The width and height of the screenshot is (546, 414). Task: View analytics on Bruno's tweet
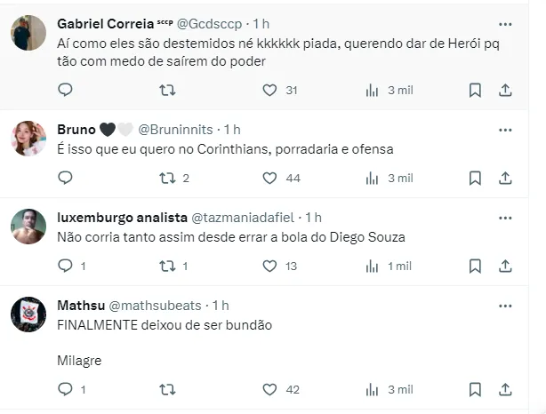coord(373,178)
